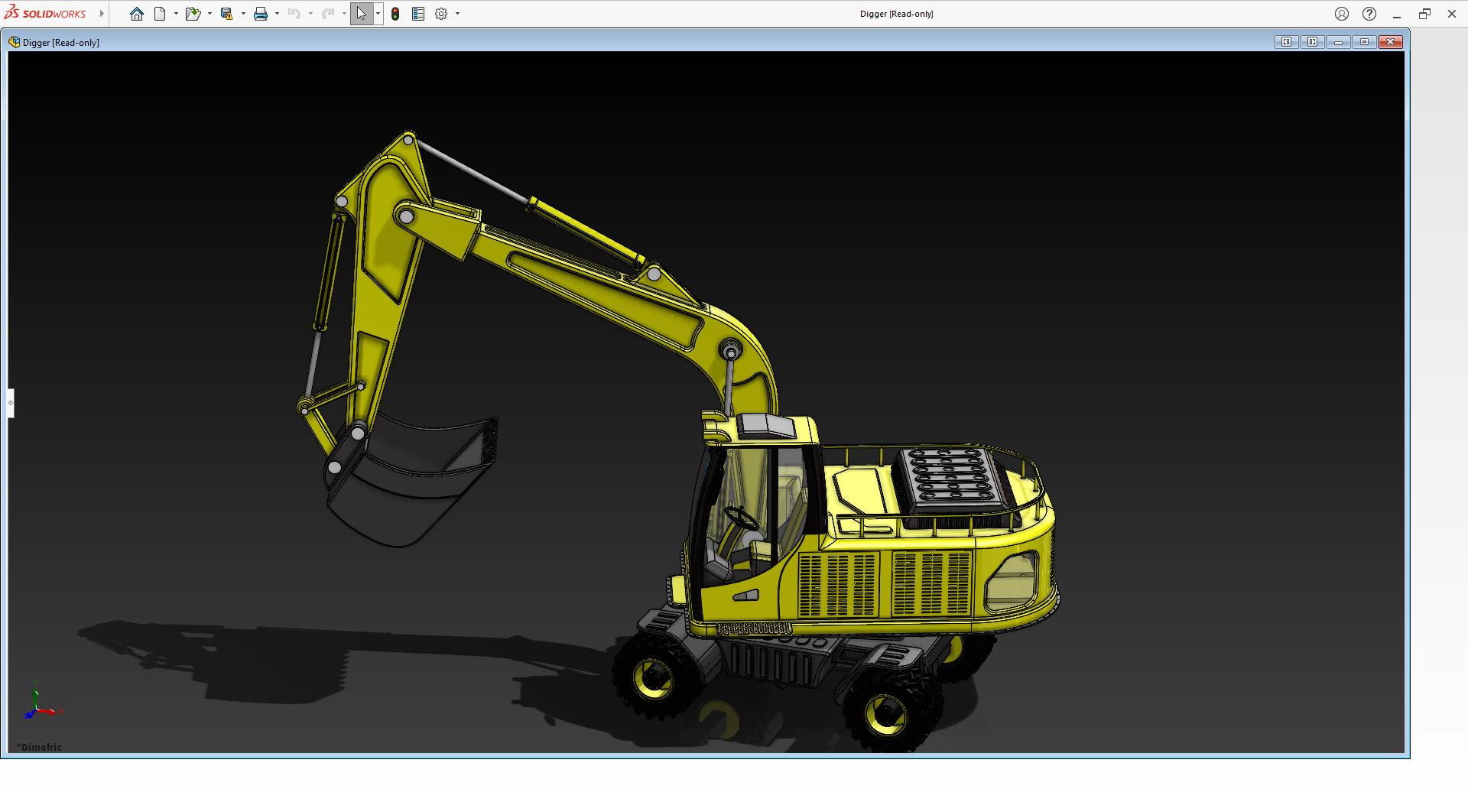Expand the collapsed left panel handle
Viewport: 1468px width, 789px height.
click(11, 403)
